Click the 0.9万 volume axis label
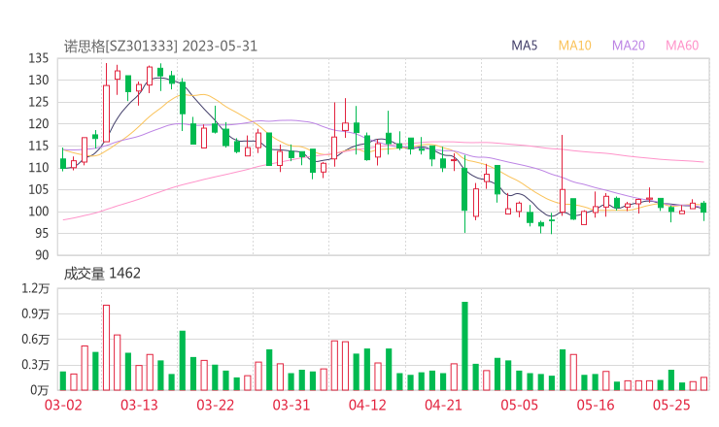Screen dimensions: 719x427 tap(35, 313)
